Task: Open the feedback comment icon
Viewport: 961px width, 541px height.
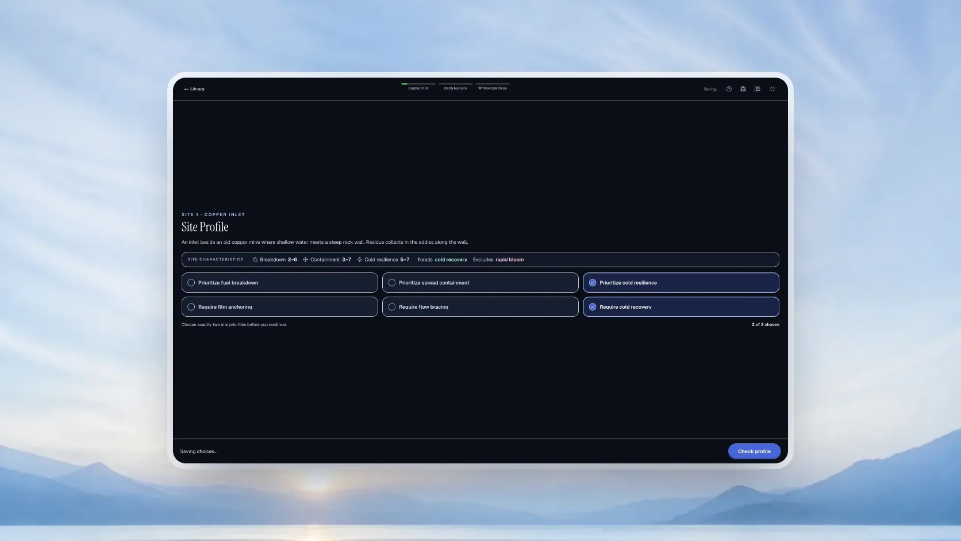Action: coord(758,89)
